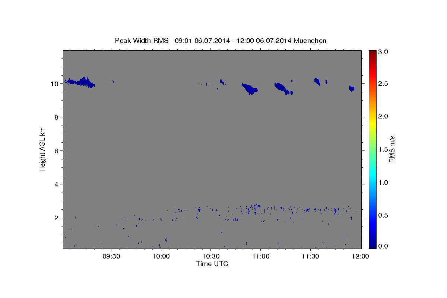Screen dimensions: 447x298
Task: Click the 'Height AGL km' axis label
Action: pos(42,149)
